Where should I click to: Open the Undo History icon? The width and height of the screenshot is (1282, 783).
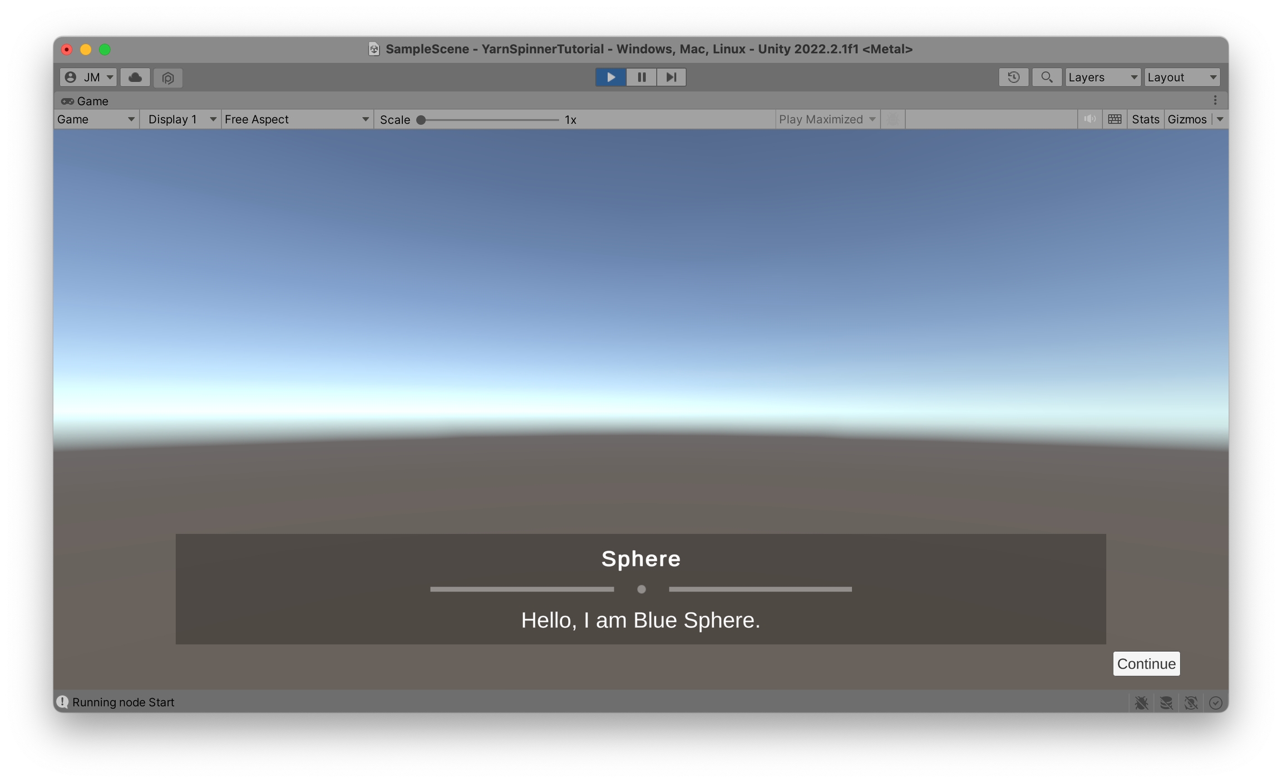tap(1013, 77)
